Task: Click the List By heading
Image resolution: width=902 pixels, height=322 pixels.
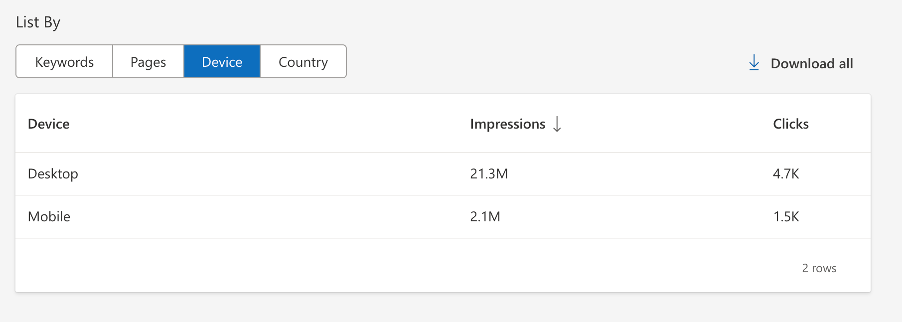Action: [x=38, y=22]
